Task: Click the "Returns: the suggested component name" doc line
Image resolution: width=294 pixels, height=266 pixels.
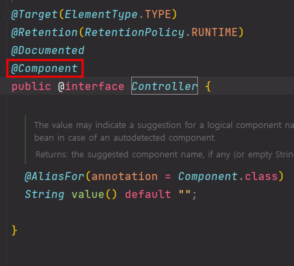Action: [x=165, y=154]
